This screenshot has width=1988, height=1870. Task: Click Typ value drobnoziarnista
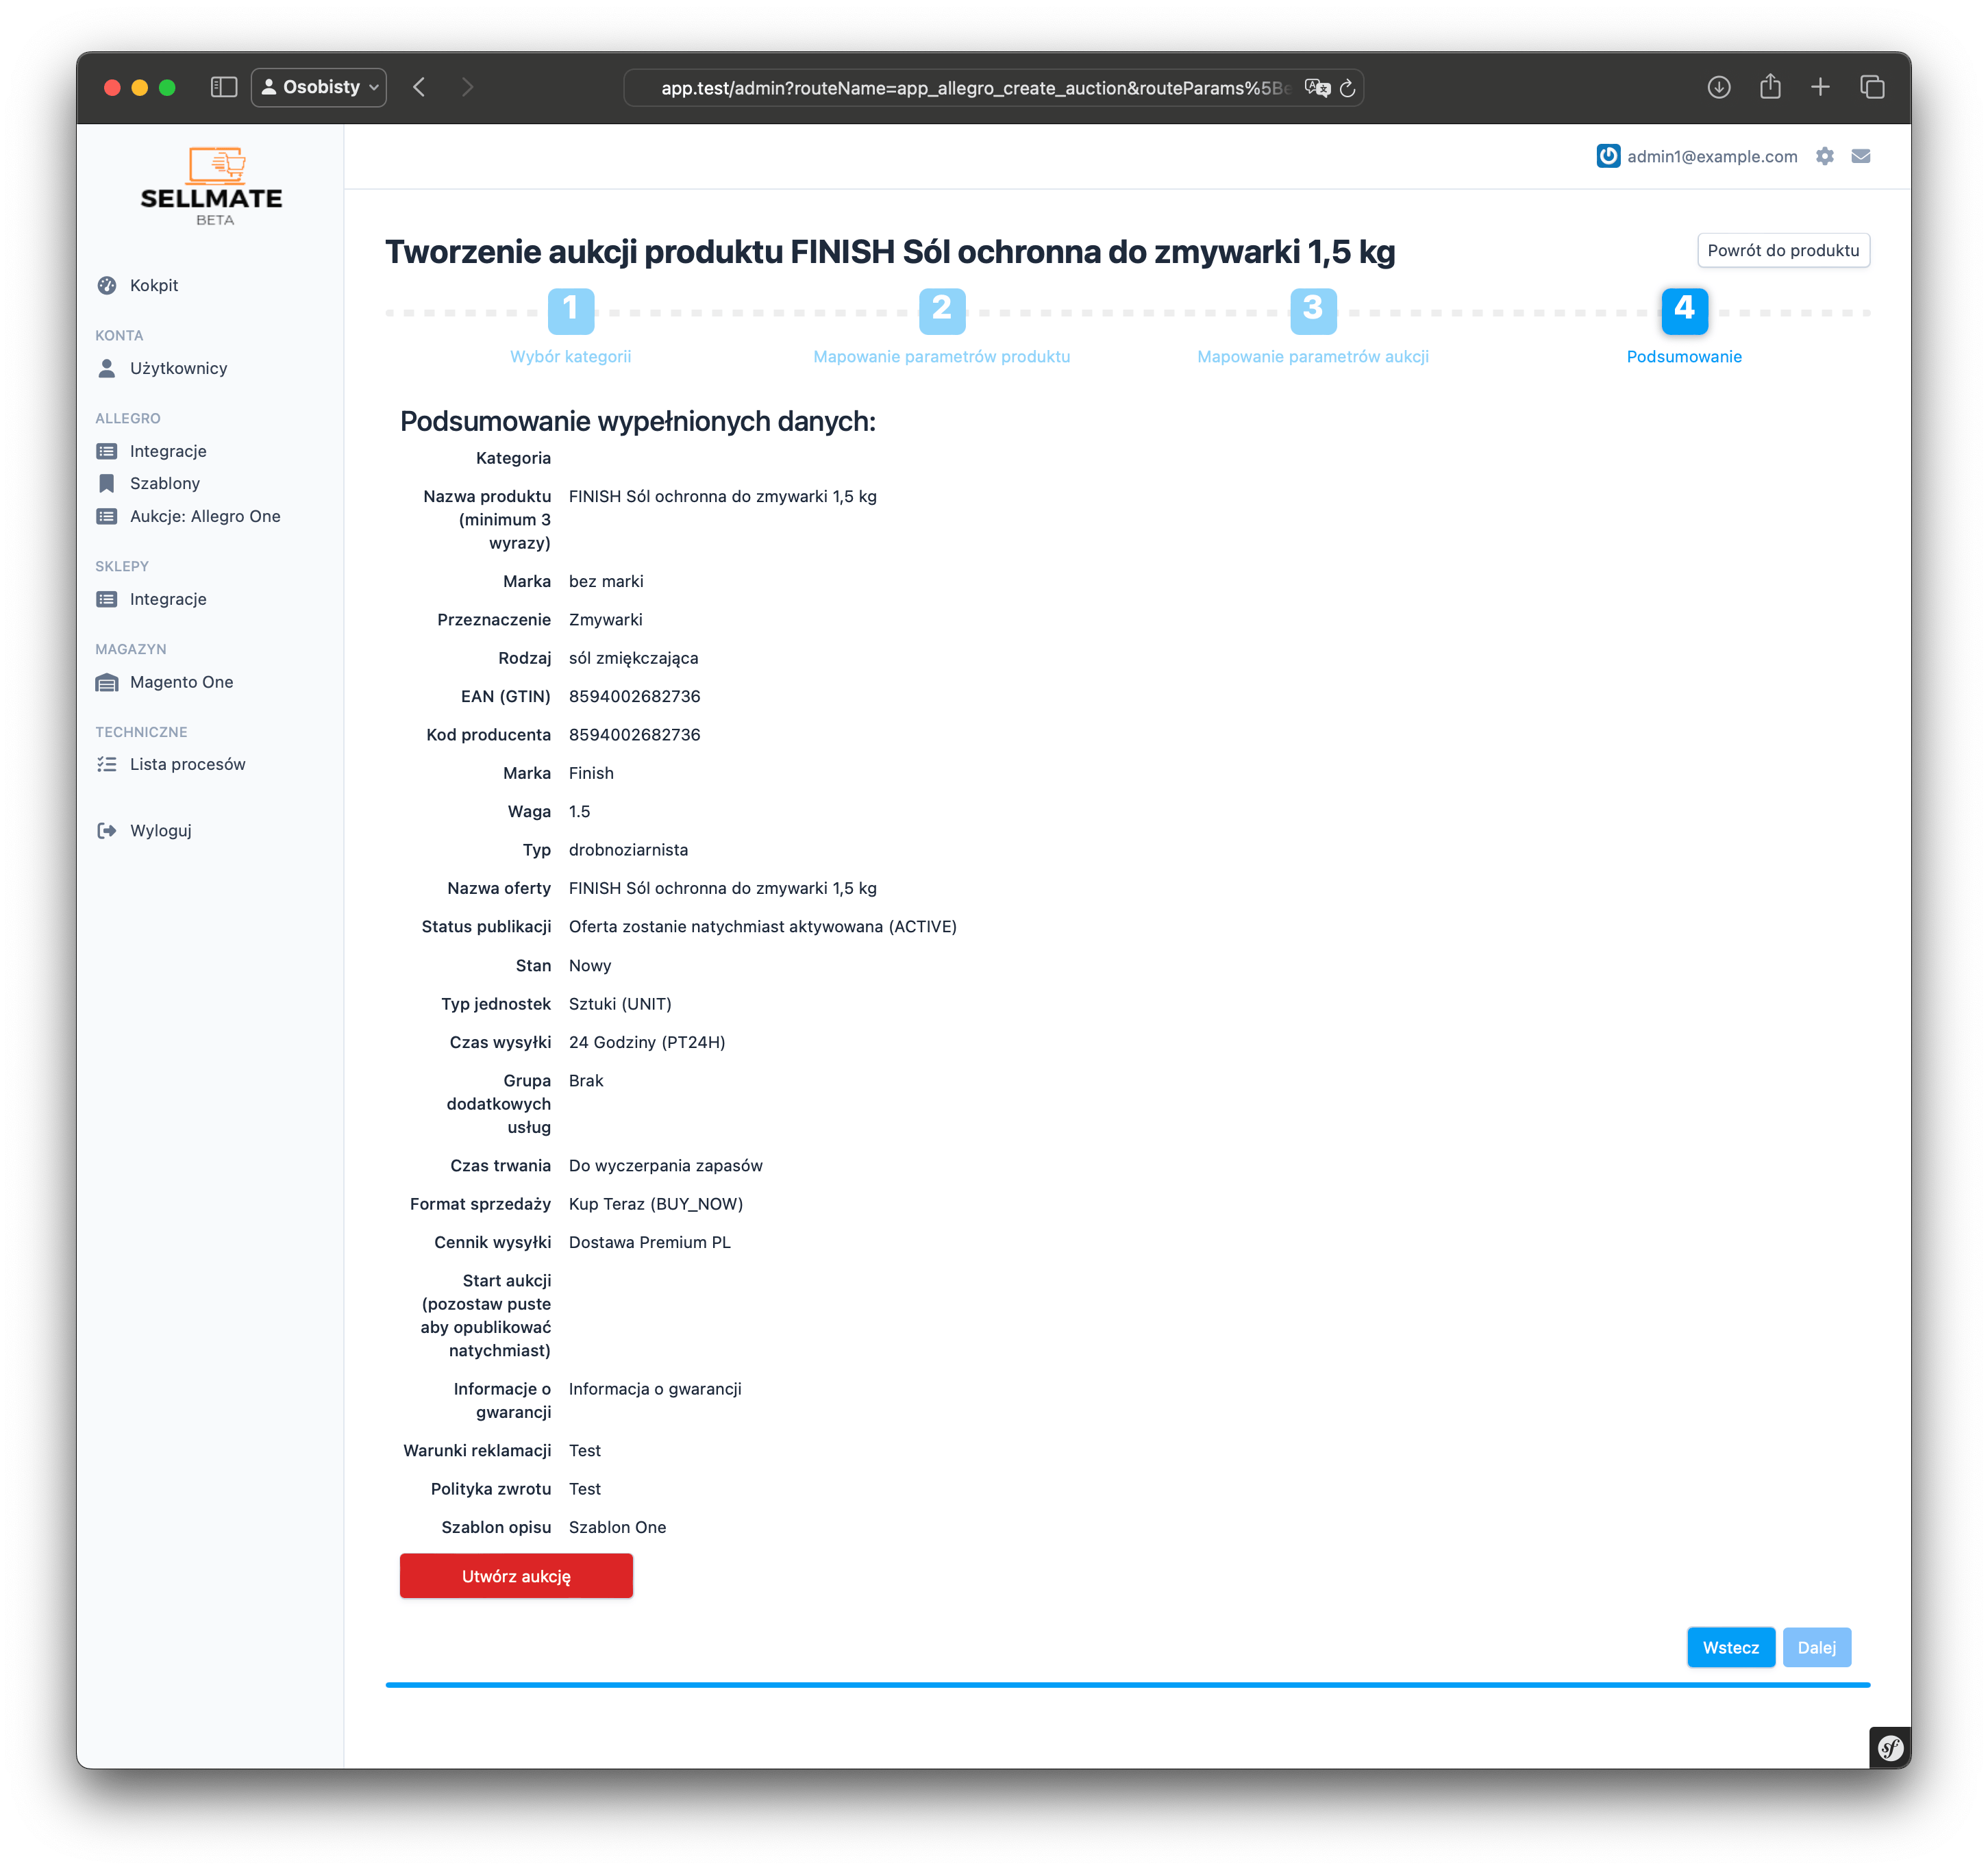pos(629,850)
